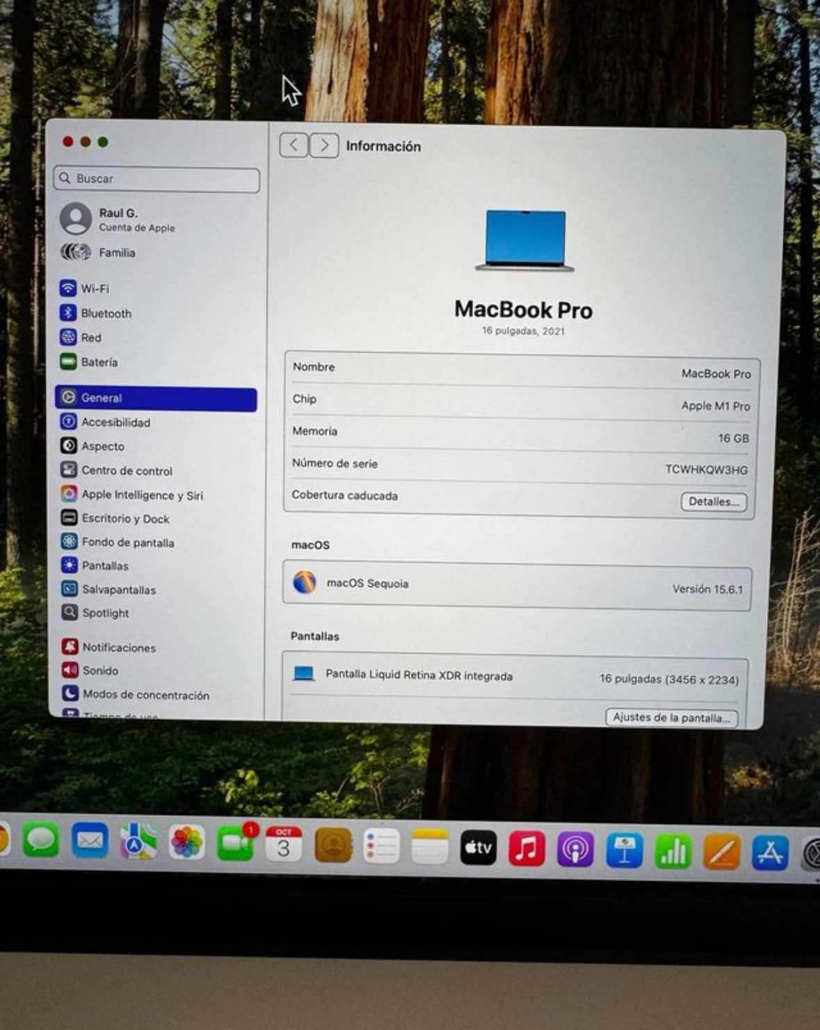Launch Apple TV from the Dock
This screenshot has width=820, height=1030.
coord(479,848)
